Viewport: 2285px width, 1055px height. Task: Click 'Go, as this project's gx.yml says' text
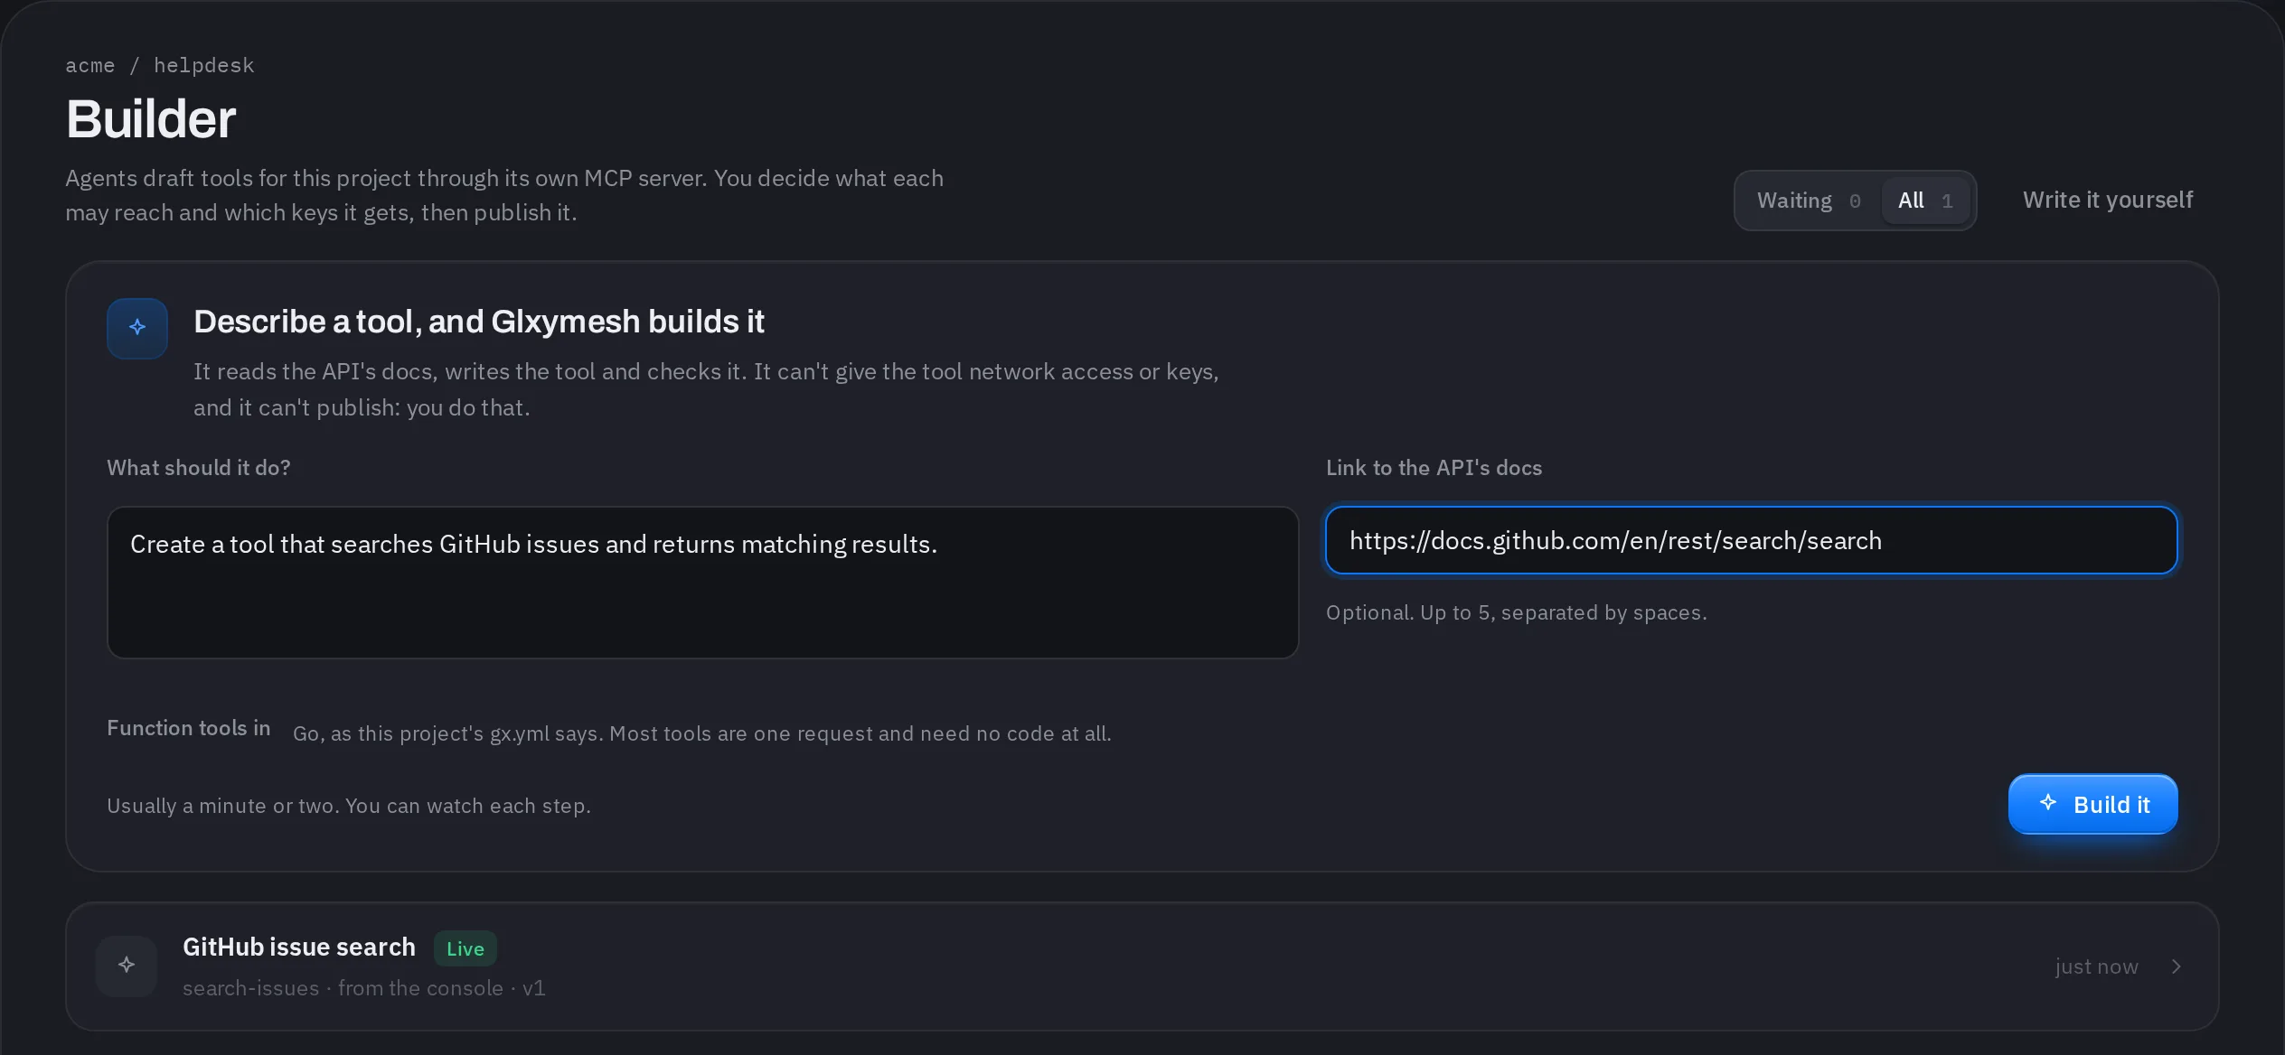coord(701,733)
